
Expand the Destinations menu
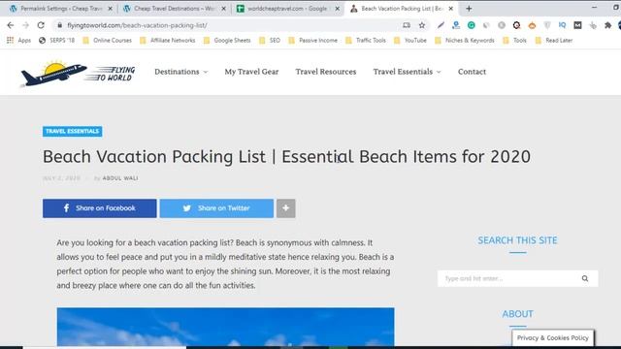[181, 72]
